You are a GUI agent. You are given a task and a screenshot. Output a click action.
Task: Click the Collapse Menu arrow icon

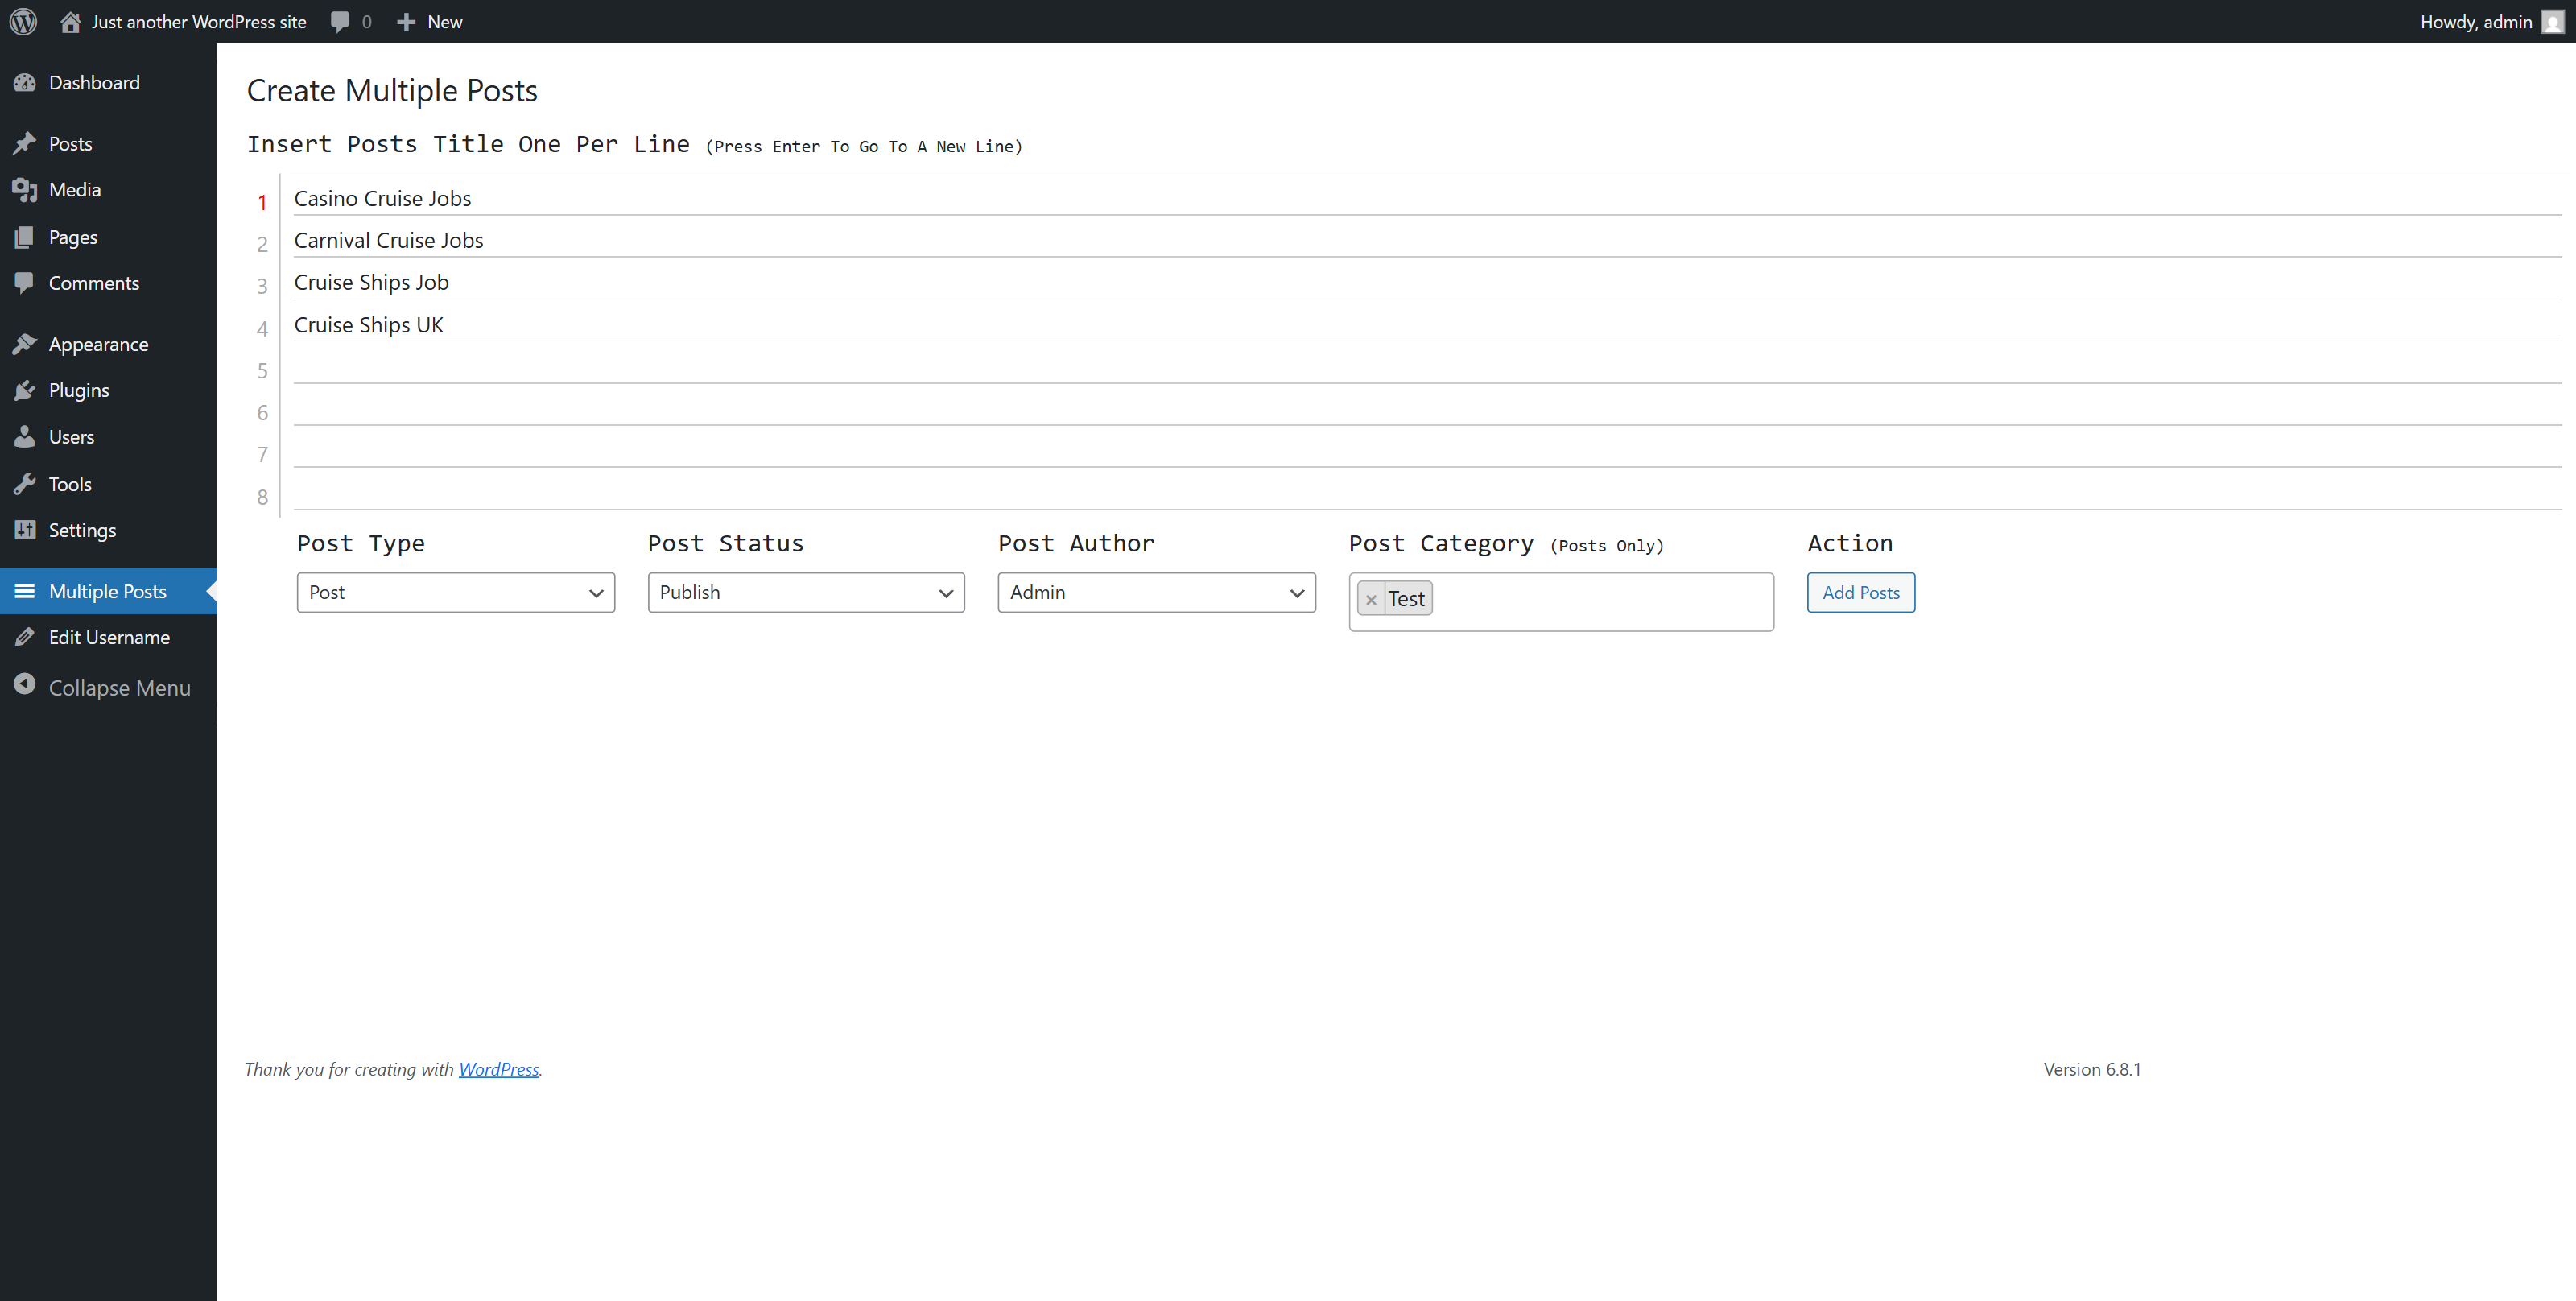[25, 686]
